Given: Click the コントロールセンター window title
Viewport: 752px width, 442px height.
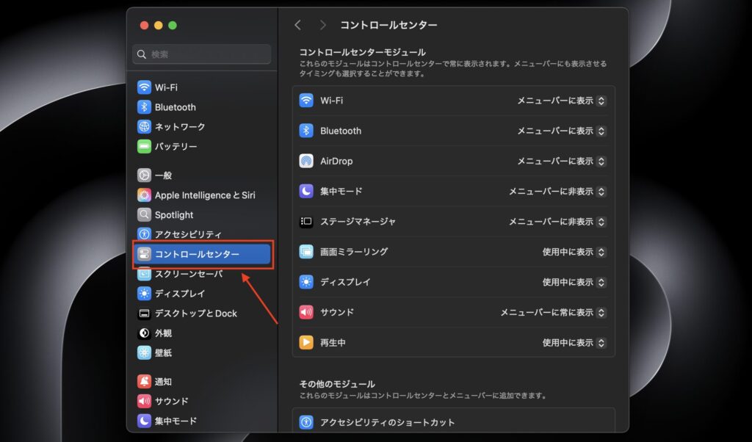Looking at the screenshot, I should (388, 25).
